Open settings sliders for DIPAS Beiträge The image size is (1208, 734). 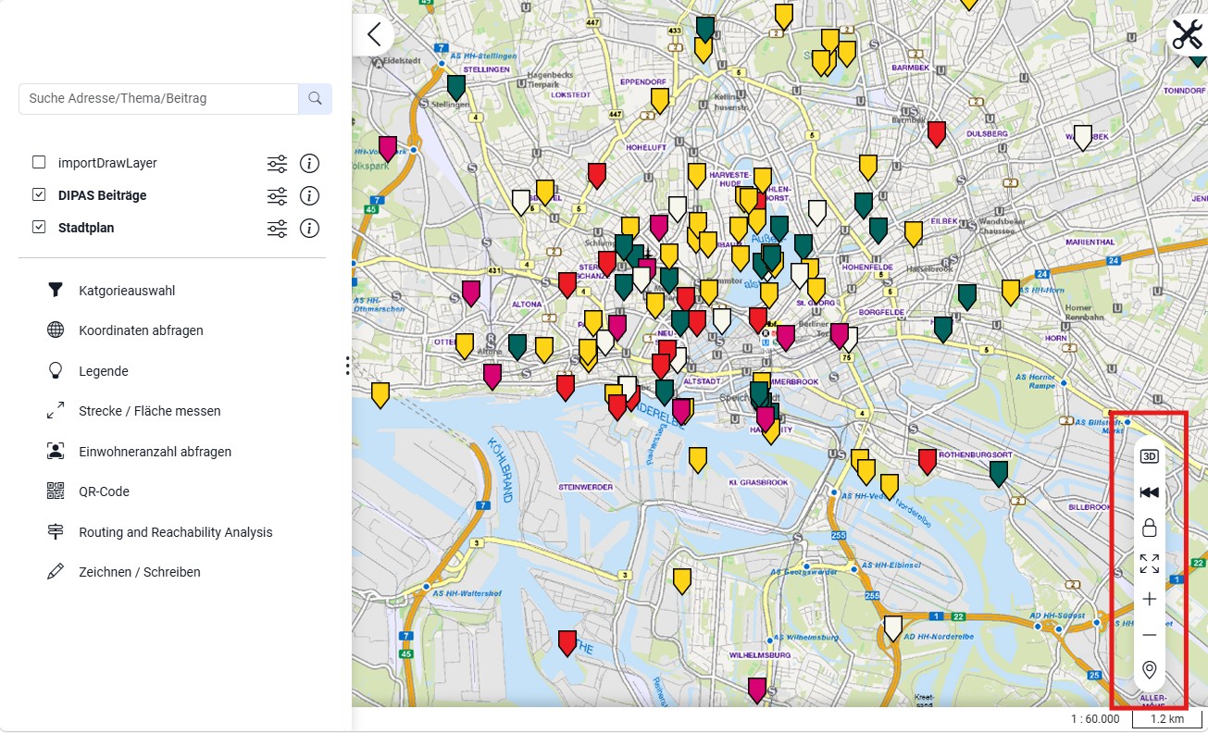(277, 196)
